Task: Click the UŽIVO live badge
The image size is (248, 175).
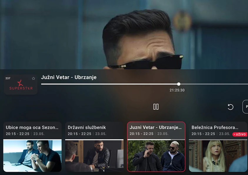Action: [239, 134]
